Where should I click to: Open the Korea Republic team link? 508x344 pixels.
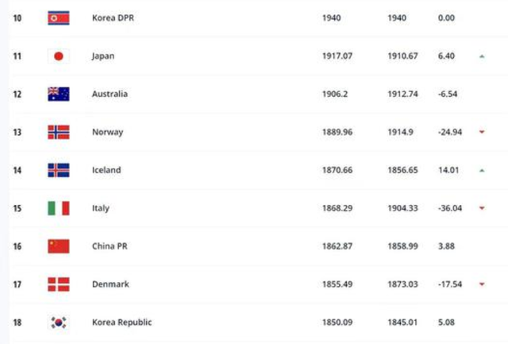[121, 323]
